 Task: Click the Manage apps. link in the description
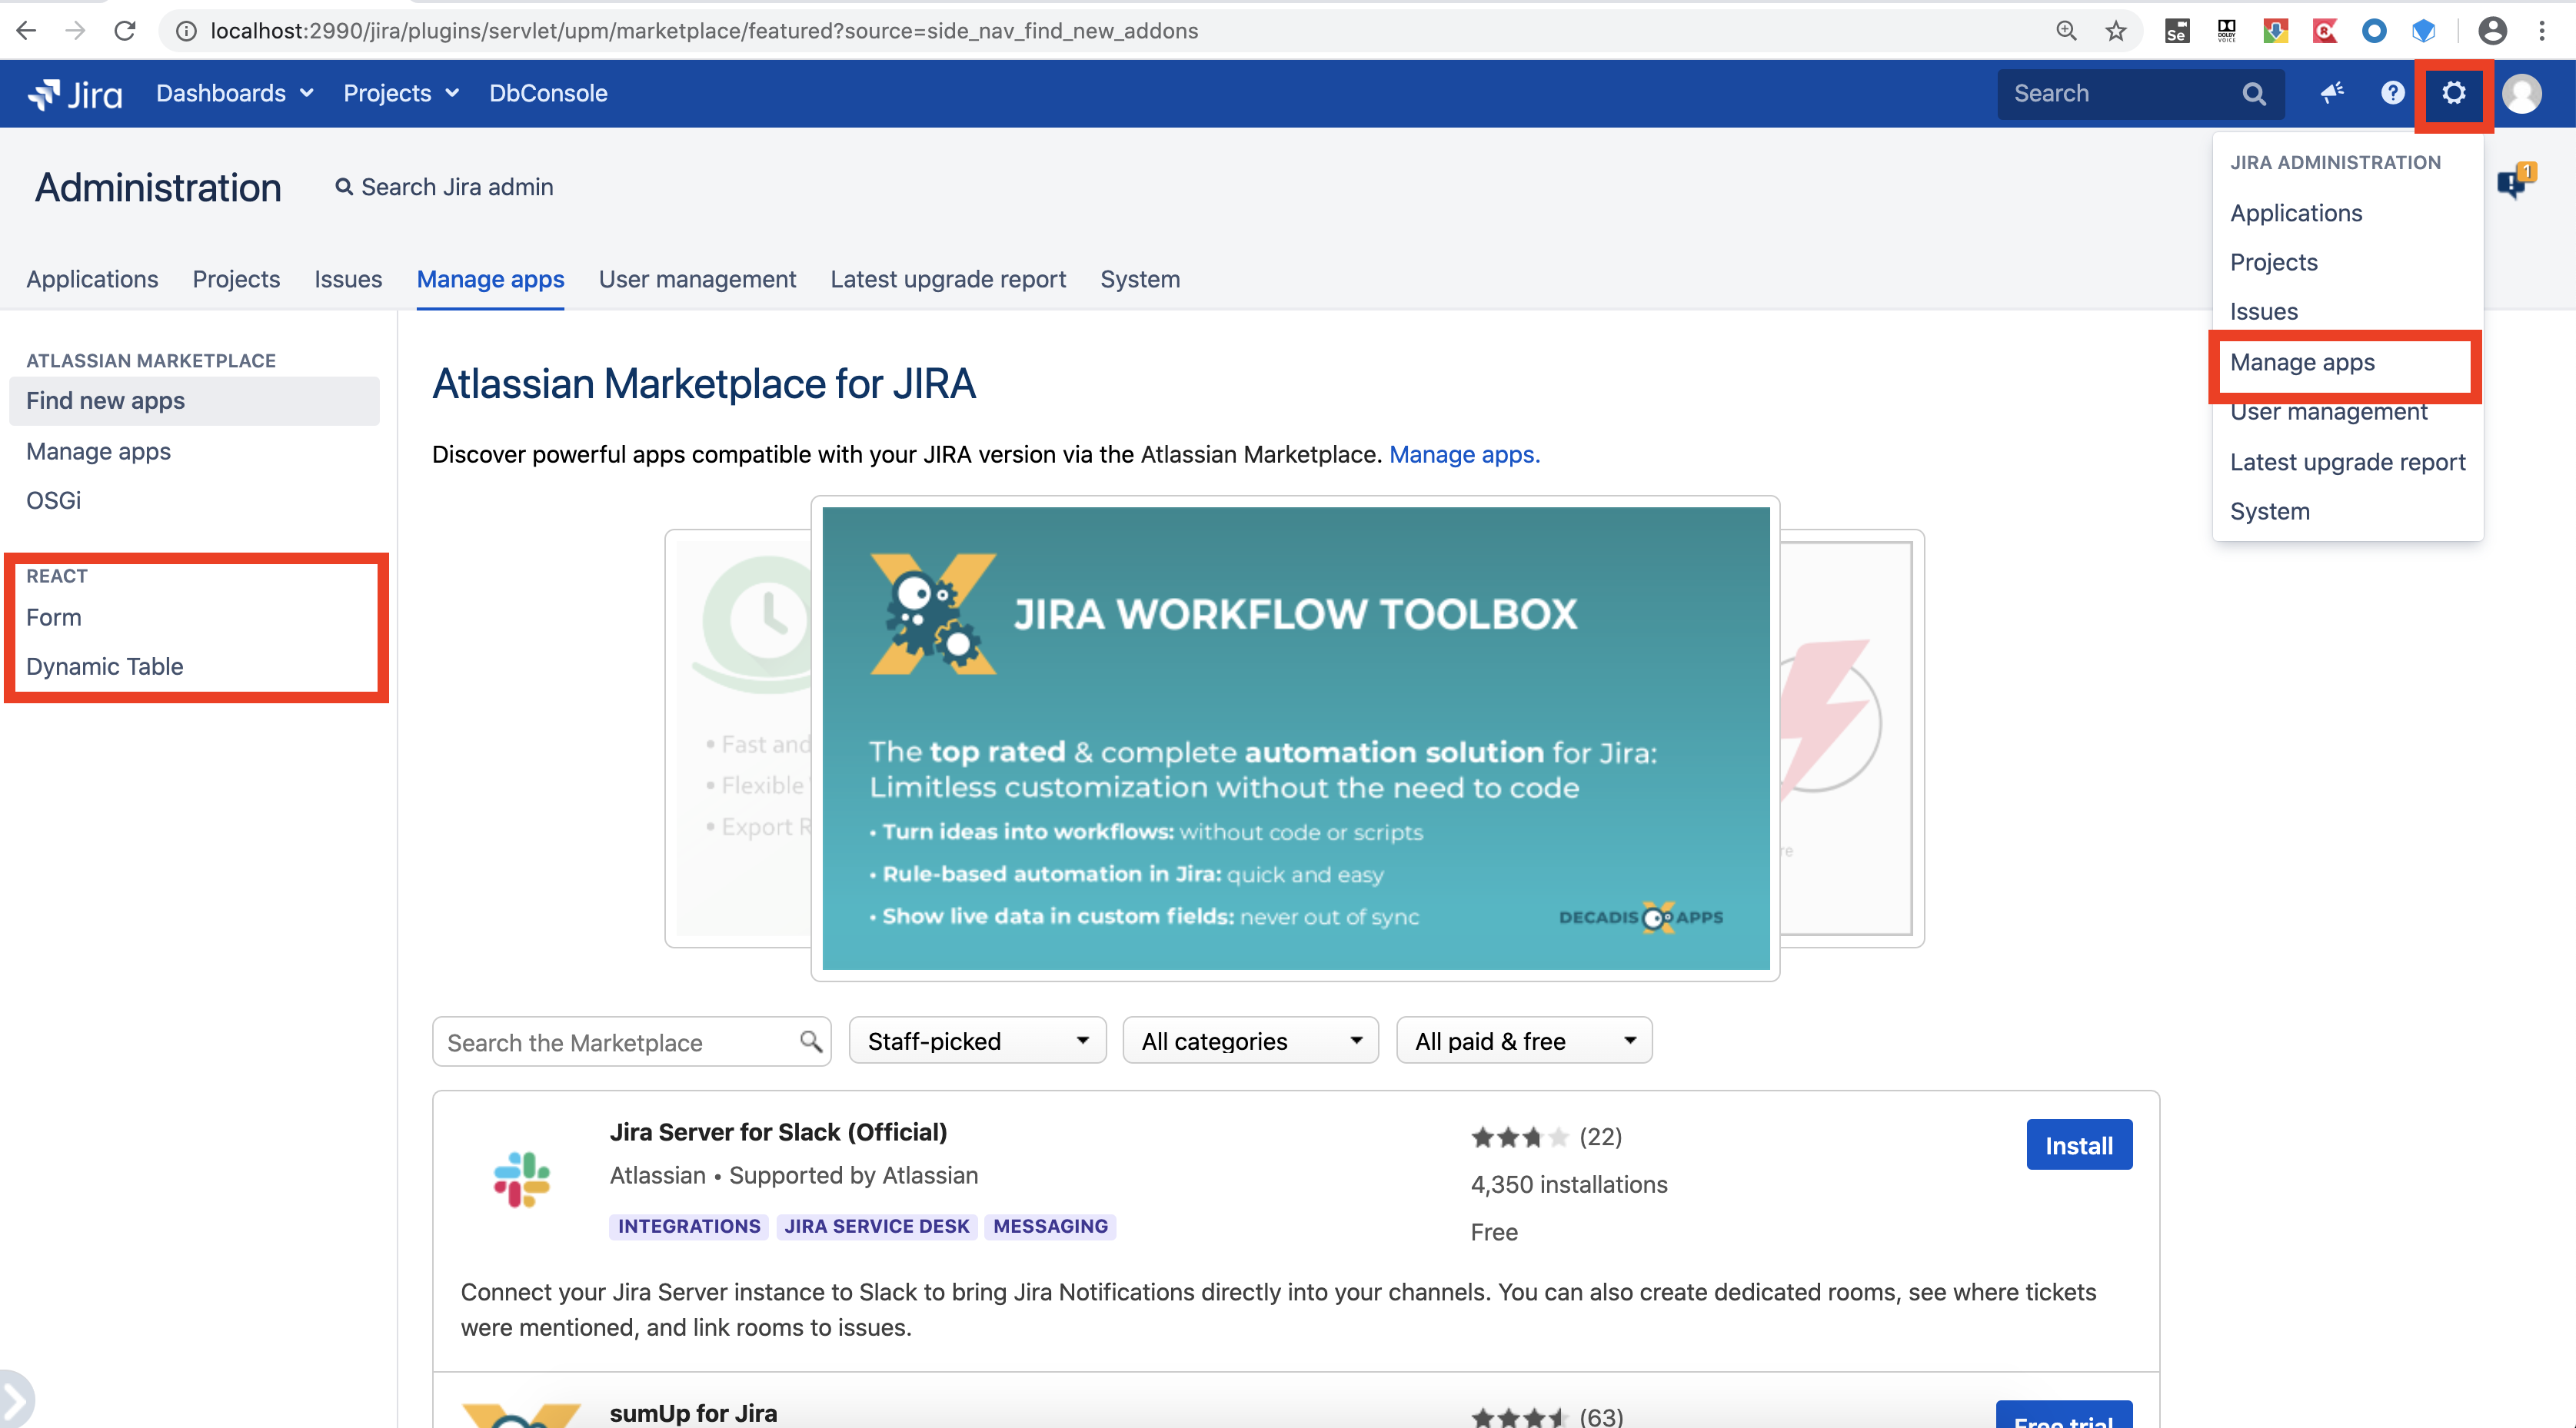point(1464,453)
